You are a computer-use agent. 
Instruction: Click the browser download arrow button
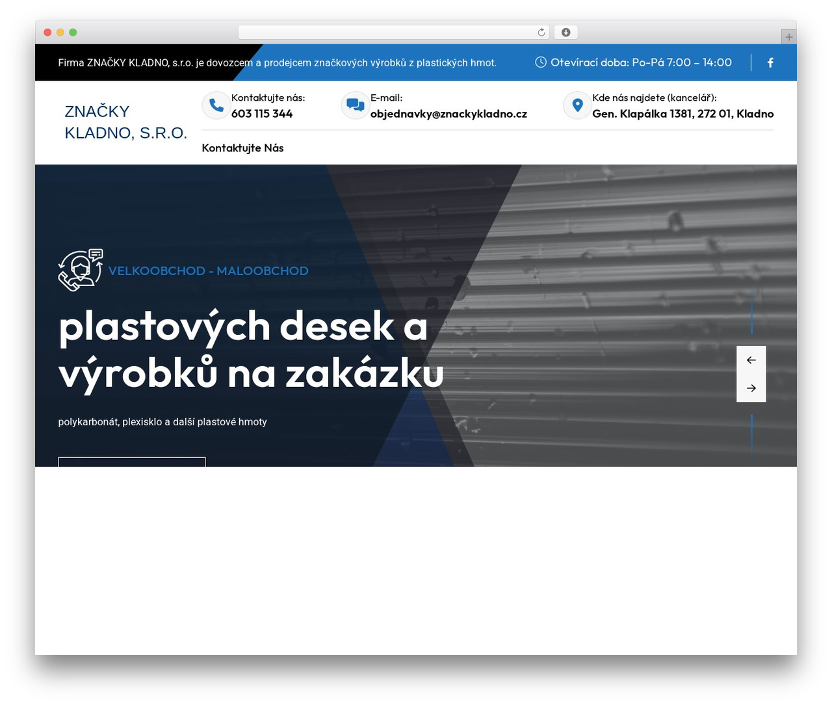pos(566,33)
